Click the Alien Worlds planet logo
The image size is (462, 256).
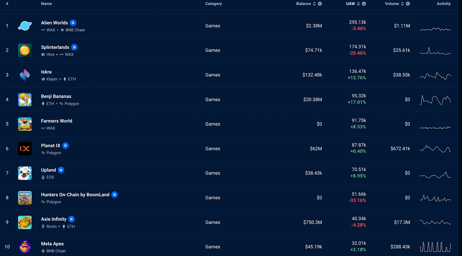point(25,26)
